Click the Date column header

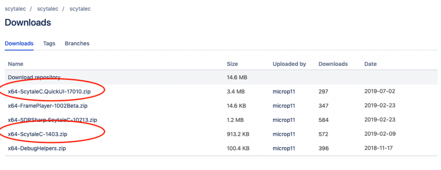[x=370, y=64]
